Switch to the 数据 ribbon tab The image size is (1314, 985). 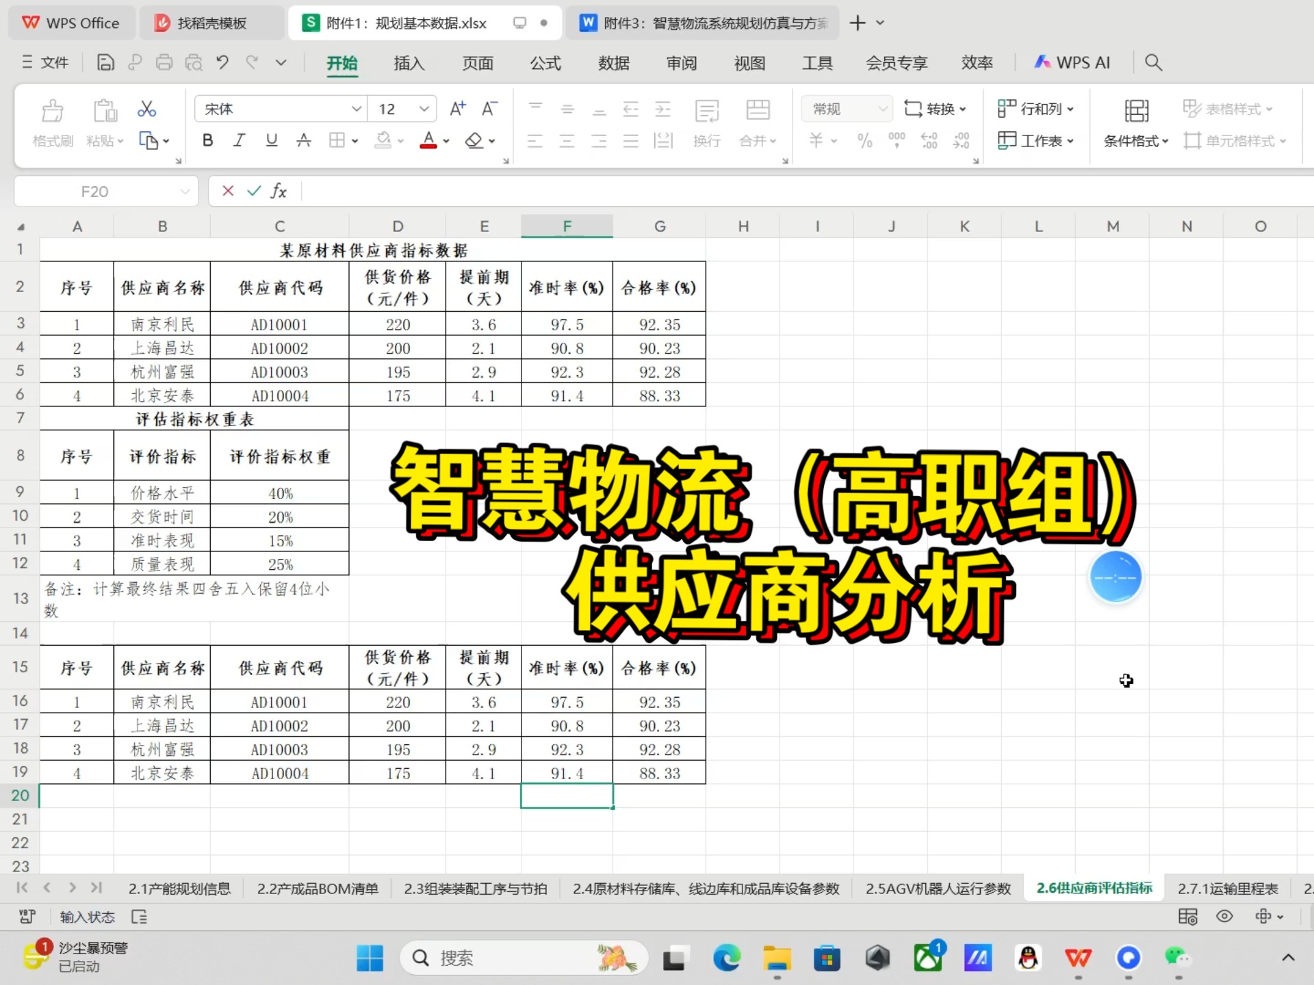(614, 63)
